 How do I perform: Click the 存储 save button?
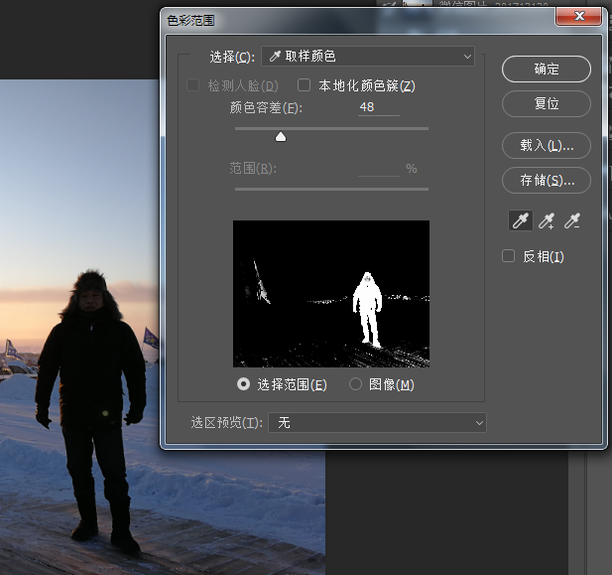(x=547, y=180)
